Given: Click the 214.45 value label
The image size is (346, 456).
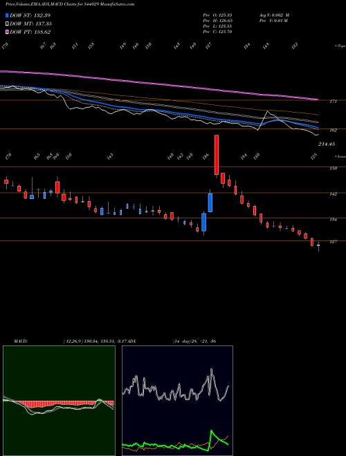Looking at the screenshot, I should point(327,144).
